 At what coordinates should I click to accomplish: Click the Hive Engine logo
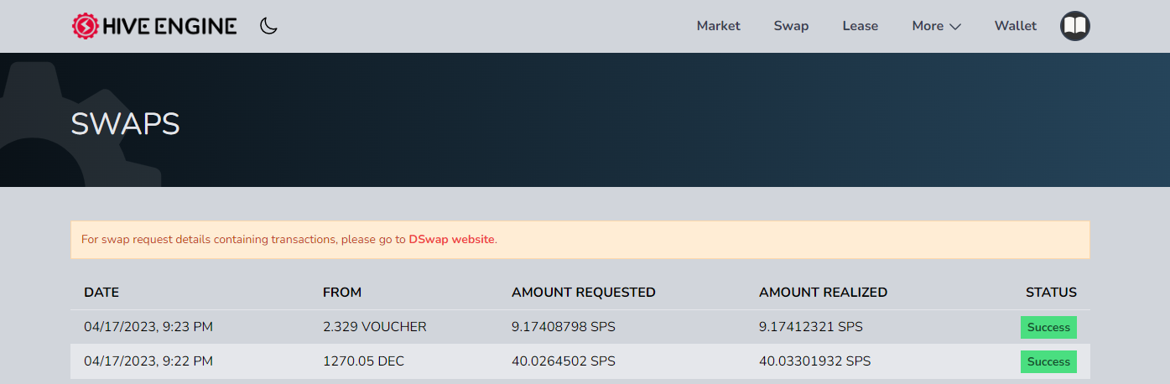click(x=154, y=26)
